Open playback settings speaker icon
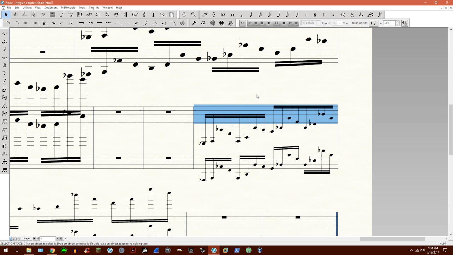453x255 pixels. [405, 23]
